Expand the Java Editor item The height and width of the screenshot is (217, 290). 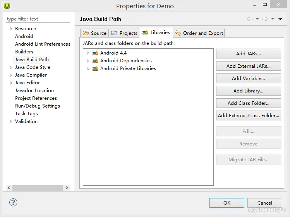pyautogui.click(x=11, y=83)
